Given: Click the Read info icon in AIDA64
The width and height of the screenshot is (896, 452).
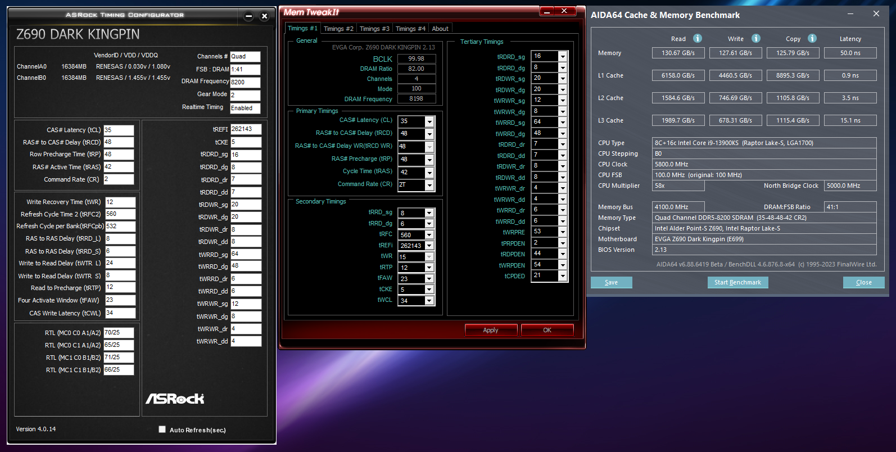Looking at the screenshot, I should [698, 38].
